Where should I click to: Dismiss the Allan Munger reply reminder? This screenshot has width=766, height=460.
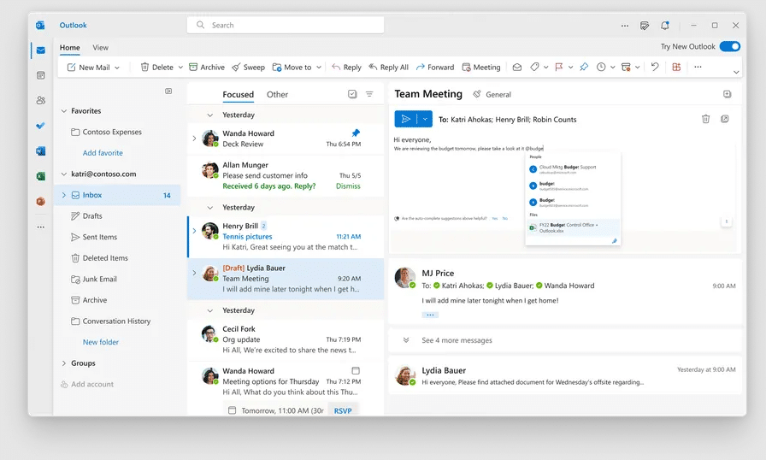point(348,186)
